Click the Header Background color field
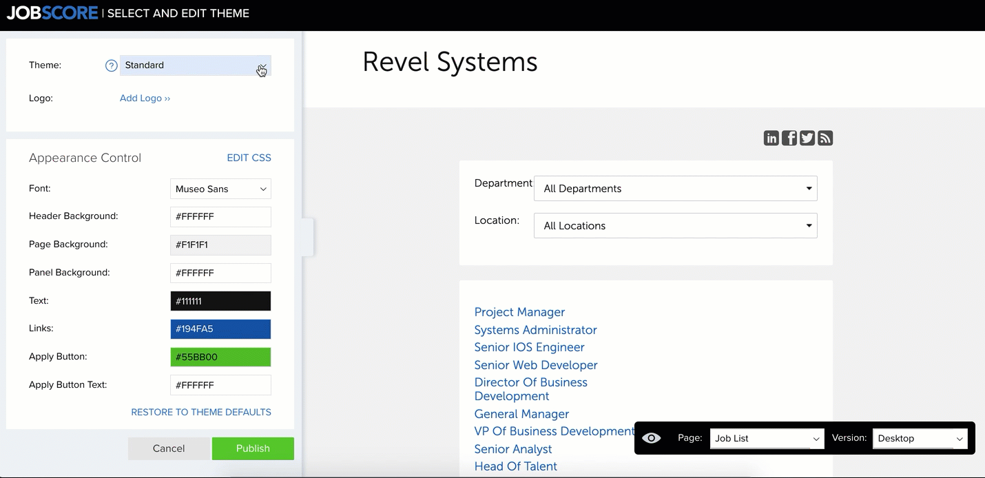This screenshot has height=478, width=985. pos(220,217)
